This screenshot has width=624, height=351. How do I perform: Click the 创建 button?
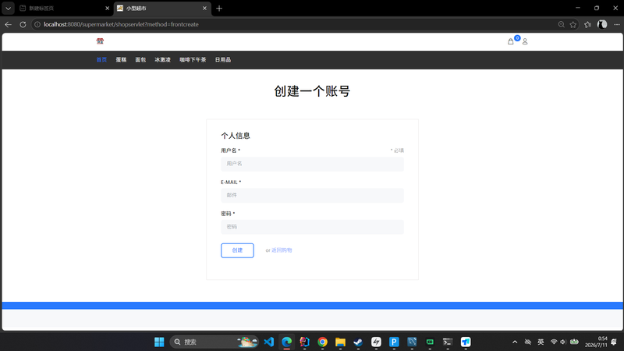237,250
